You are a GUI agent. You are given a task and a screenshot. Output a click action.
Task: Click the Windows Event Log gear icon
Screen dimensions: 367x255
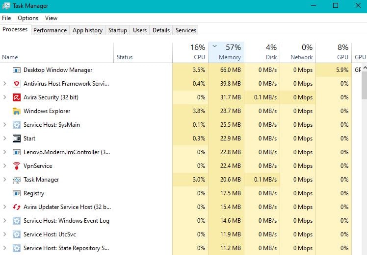pyautogui.click(x=16, y=221)
